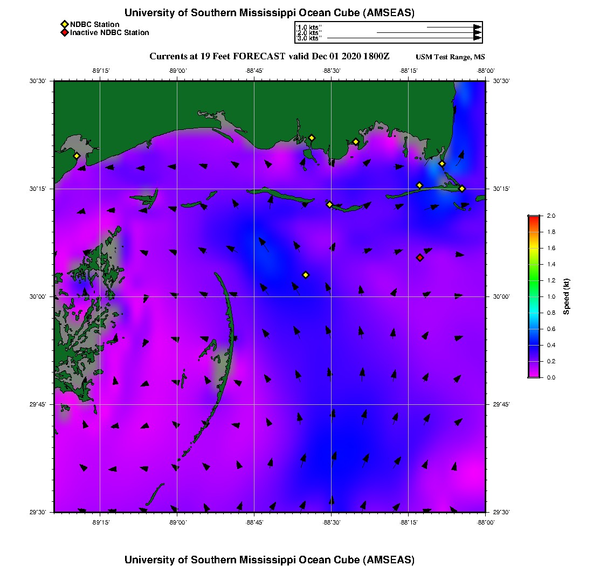Click the northernmost yellow NDBC station marker
Image resolution: width=593 pixels, height=566 pixels.
[312, 138]
